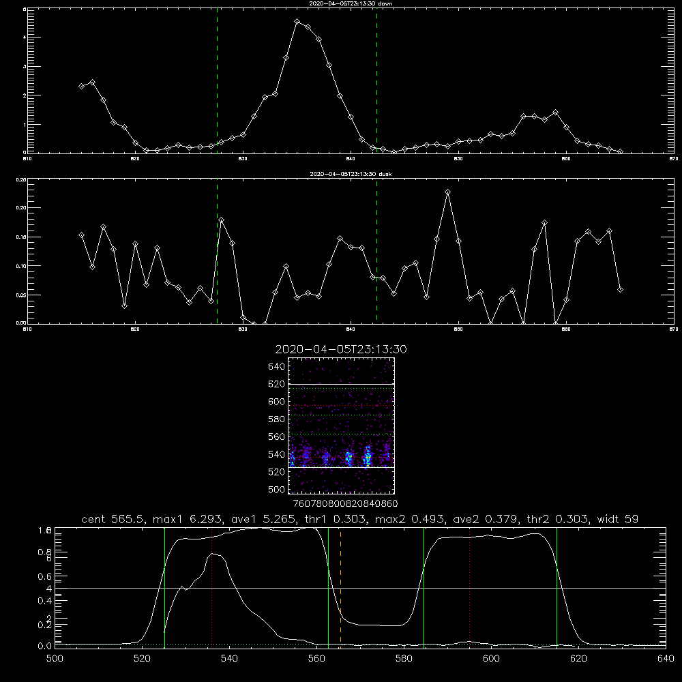Click the upper solid white line in the heatmap
This screenshot has width=682, height=682.
pyautogui.click(x=341, y=385)
